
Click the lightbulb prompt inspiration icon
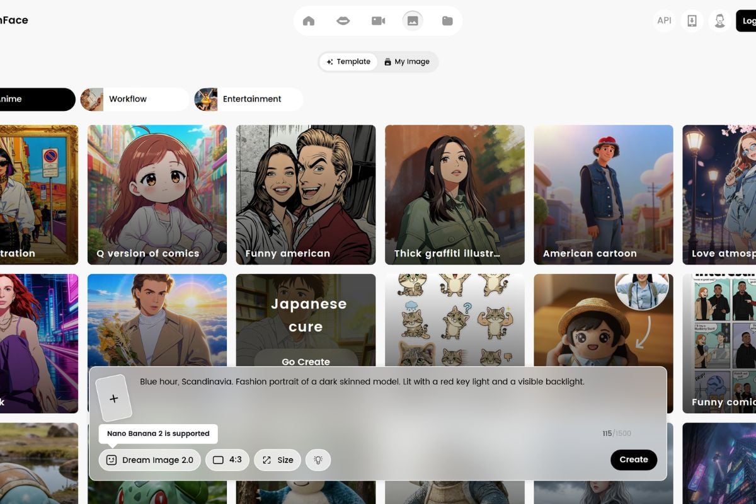coord(318,460)
